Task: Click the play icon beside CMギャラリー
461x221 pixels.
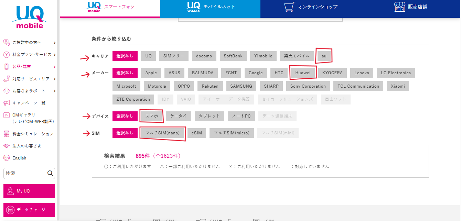Action: tap(6, 115)
